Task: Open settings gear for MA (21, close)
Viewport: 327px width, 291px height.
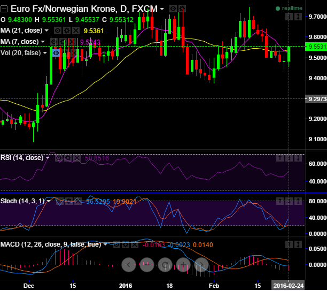Action: (67, 30)
